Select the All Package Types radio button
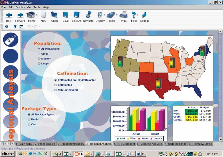This screenshot has height=157, width=223. [x=29, y=114]
